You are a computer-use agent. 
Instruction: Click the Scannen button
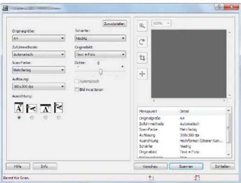[x=186, y=167]
